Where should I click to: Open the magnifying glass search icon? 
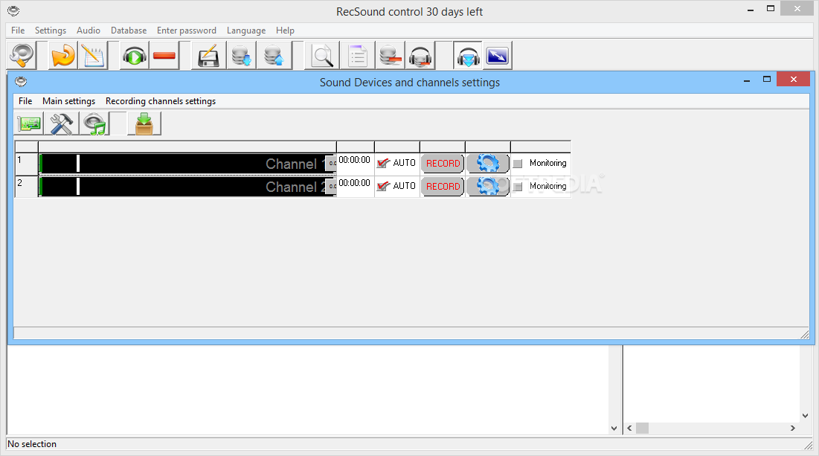(x=322, y=55)
